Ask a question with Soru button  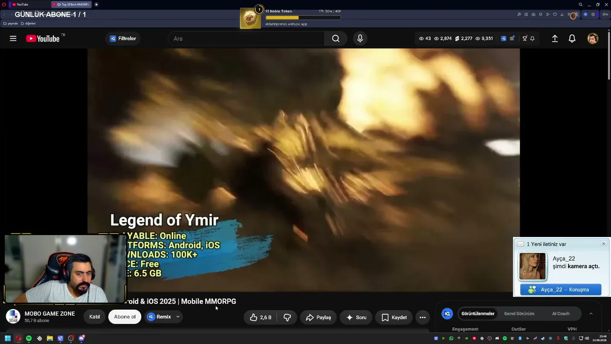356,317
